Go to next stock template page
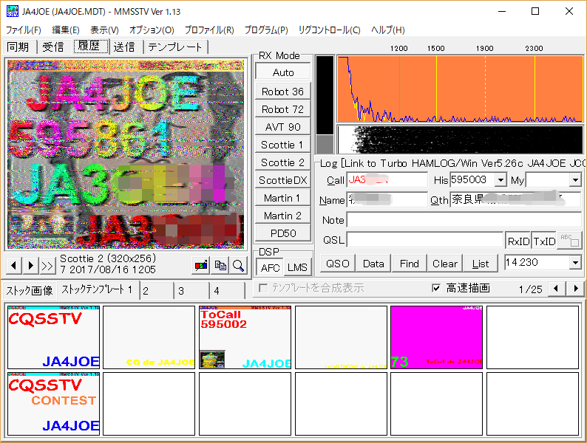Viewport: 587px width, 443px height. pos(576,289)
